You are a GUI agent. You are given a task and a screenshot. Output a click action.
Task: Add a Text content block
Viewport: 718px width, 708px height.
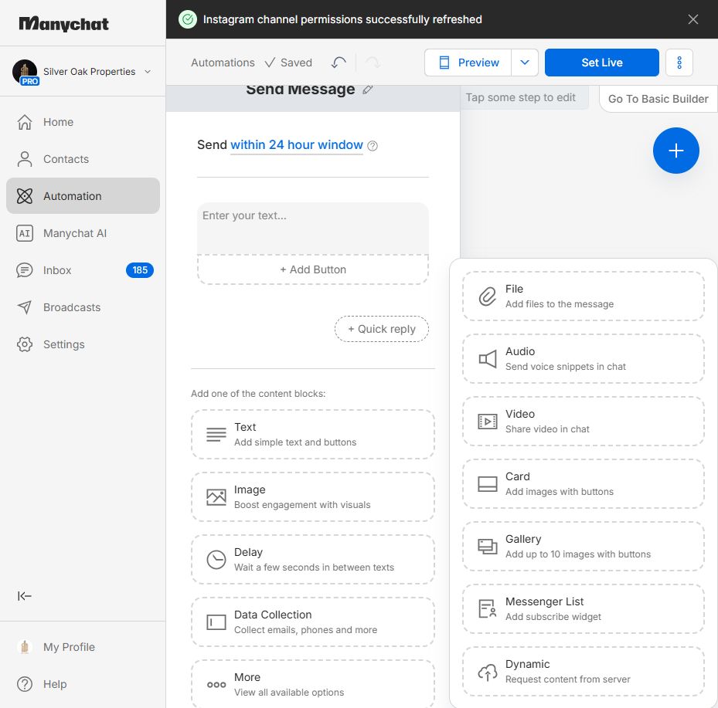click(x=313, y=434)
